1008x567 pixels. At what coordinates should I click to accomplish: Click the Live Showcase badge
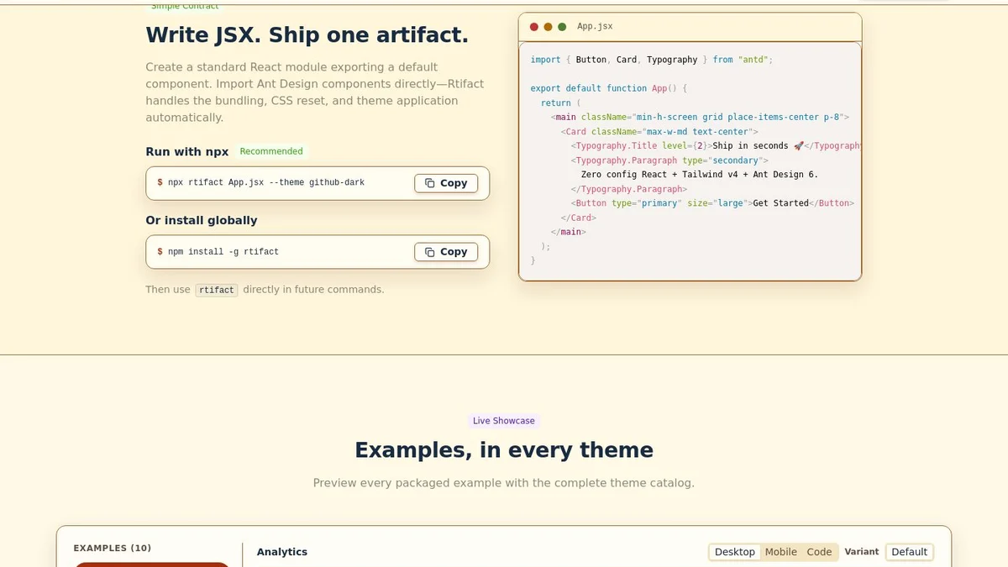[504, 421]
